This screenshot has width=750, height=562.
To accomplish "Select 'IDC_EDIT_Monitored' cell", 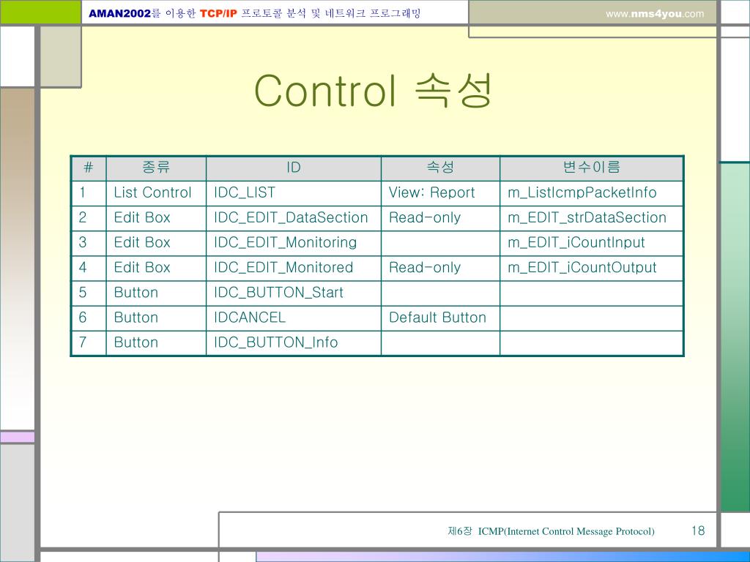I will coord(293,267).
